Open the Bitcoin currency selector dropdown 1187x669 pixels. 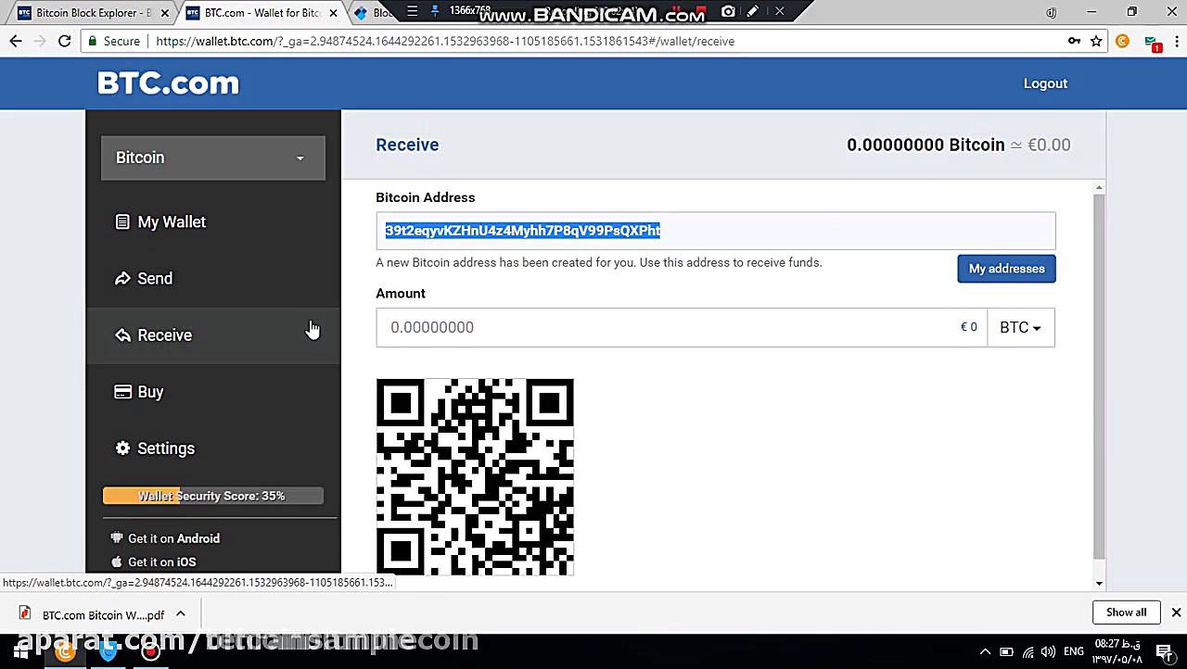pyautogui.click(x=213, y=158)
